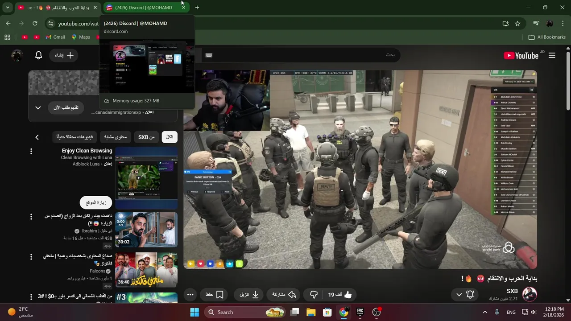571x321 pixels.
Task: Click the YouTube notifications bell icon
Action: coord(39,55)
